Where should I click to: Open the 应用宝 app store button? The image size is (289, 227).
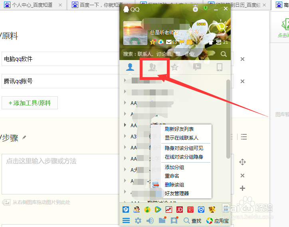[x=218, y=221]
